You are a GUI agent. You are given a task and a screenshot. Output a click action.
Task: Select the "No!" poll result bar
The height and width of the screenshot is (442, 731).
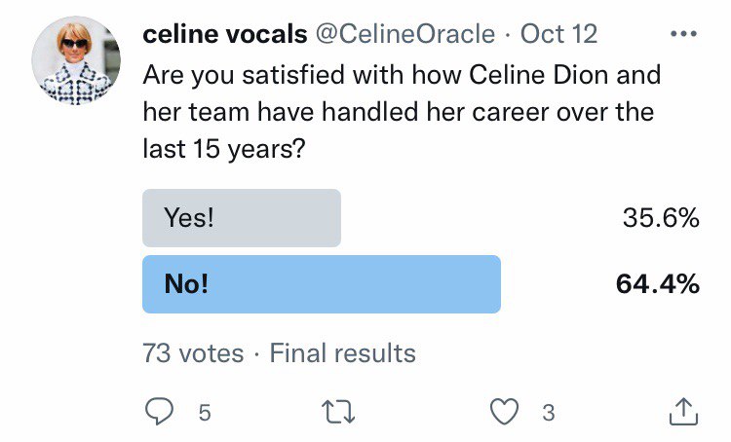click(322, 284)
